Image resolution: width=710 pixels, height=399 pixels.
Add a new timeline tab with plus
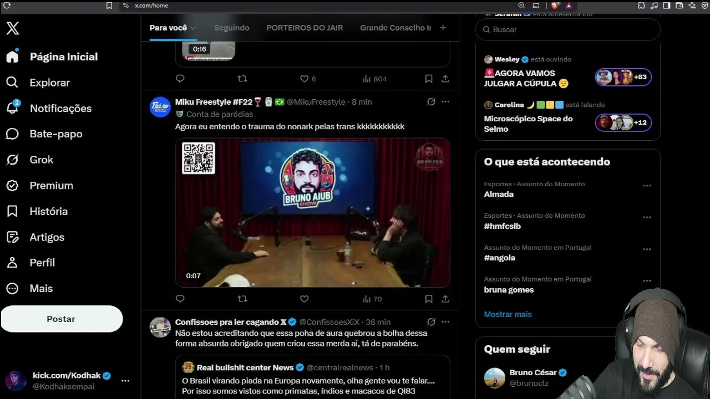click(x=443, y=28)
